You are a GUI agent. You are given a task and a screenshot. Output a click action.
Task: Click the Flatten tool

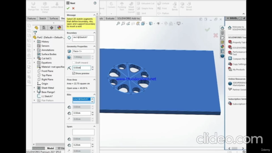tap(163, 13)
